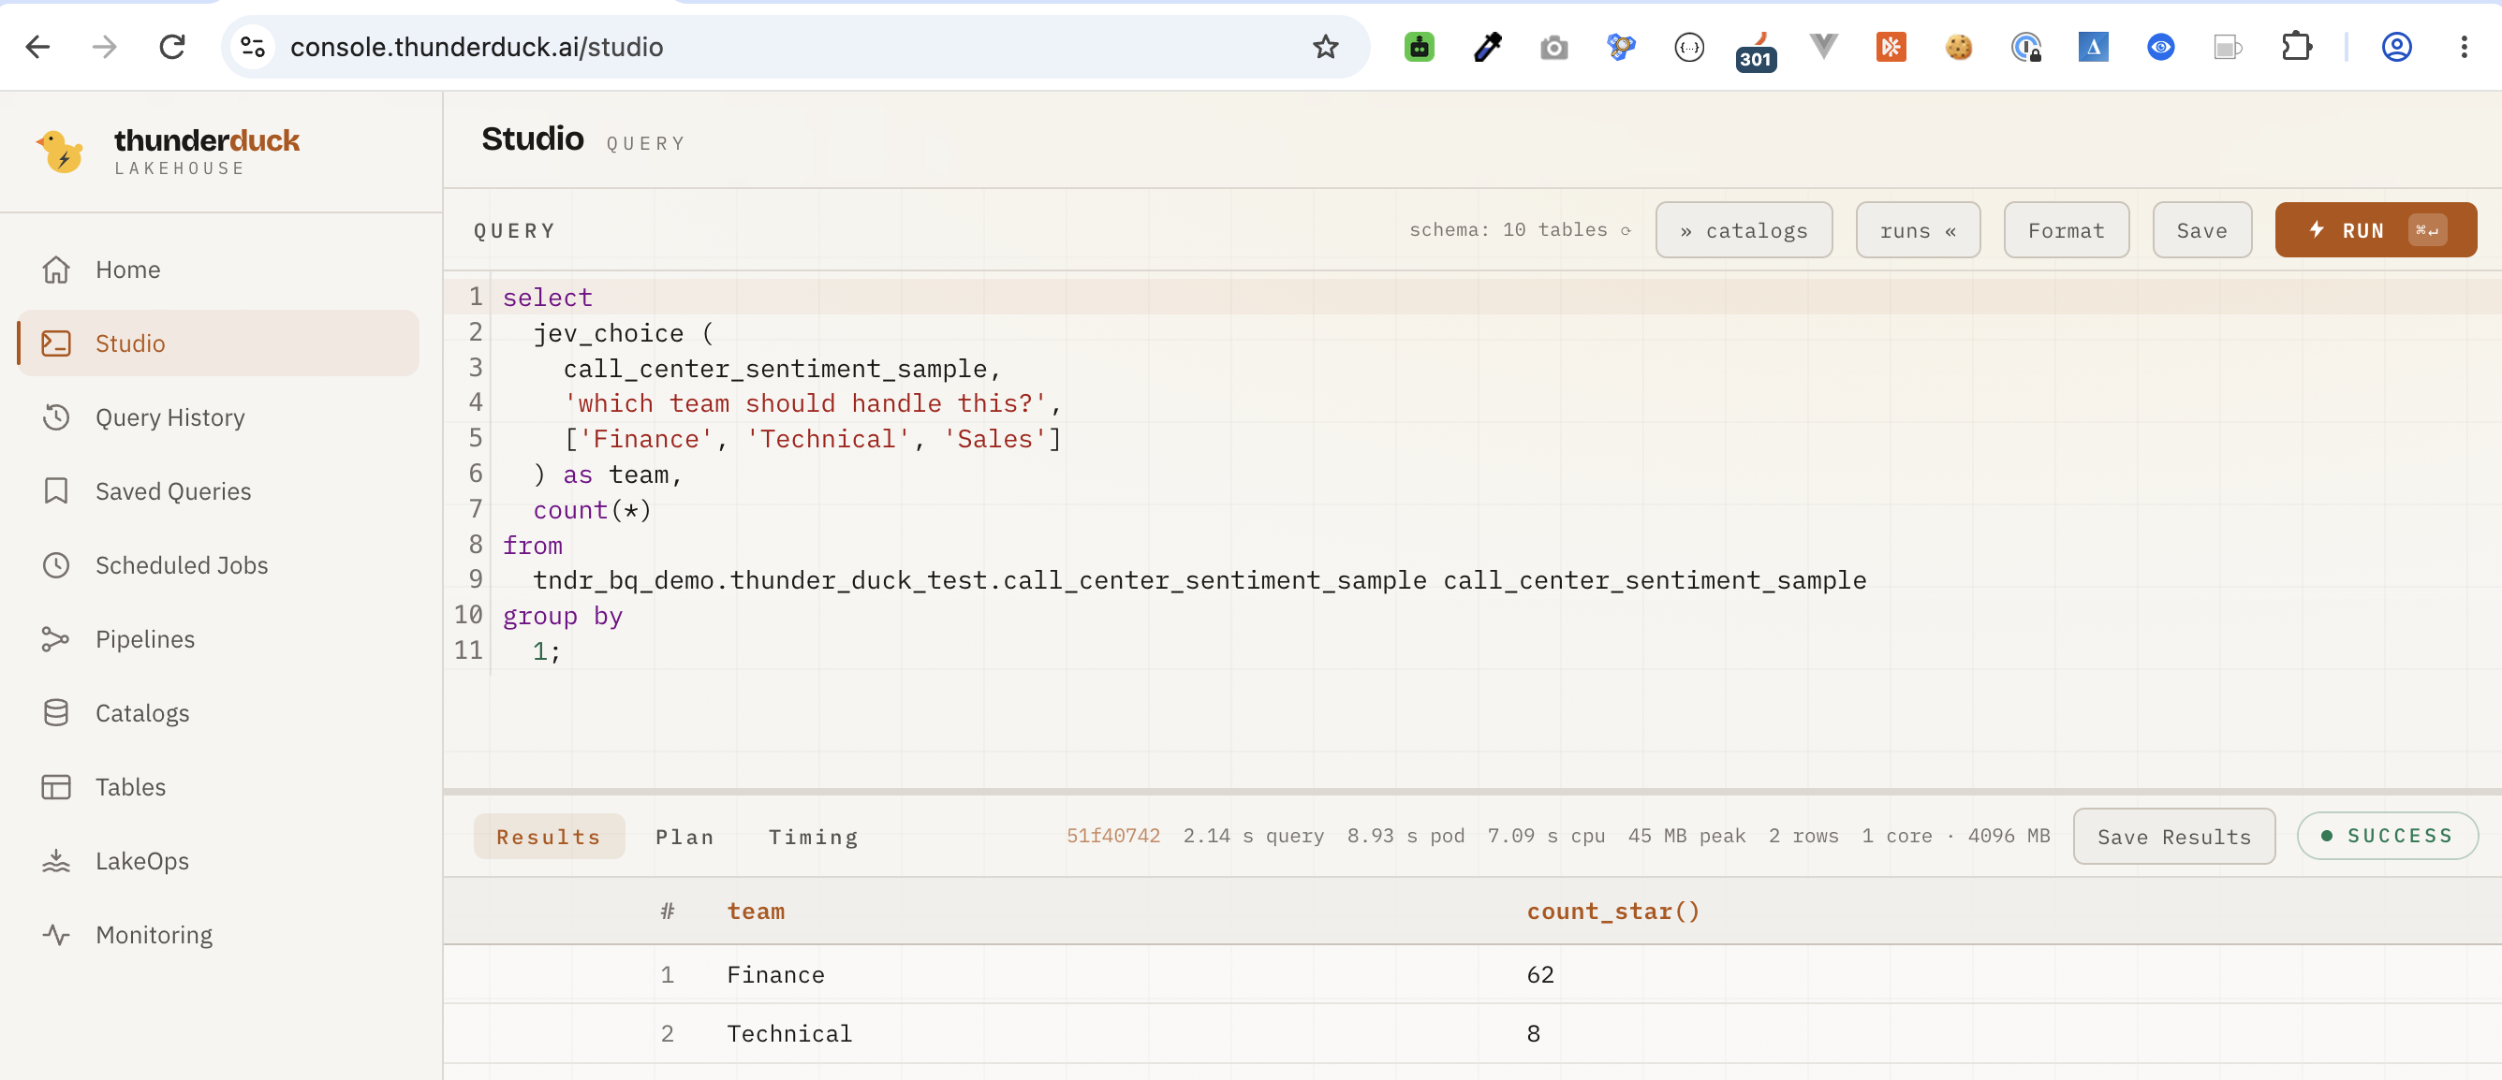Screen dimensions: 2502x1080
Task: Open the camera screenshot extension
Action: [1554, 47]
